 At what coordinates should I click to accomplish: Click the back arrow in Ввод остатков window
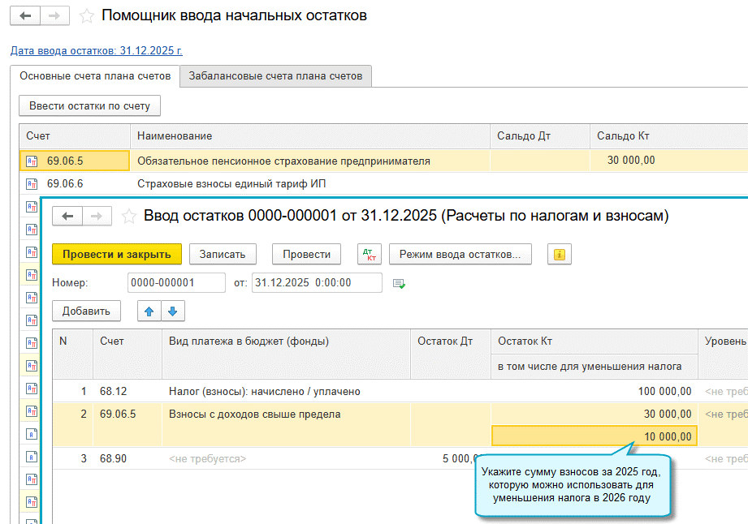point(67,217)
